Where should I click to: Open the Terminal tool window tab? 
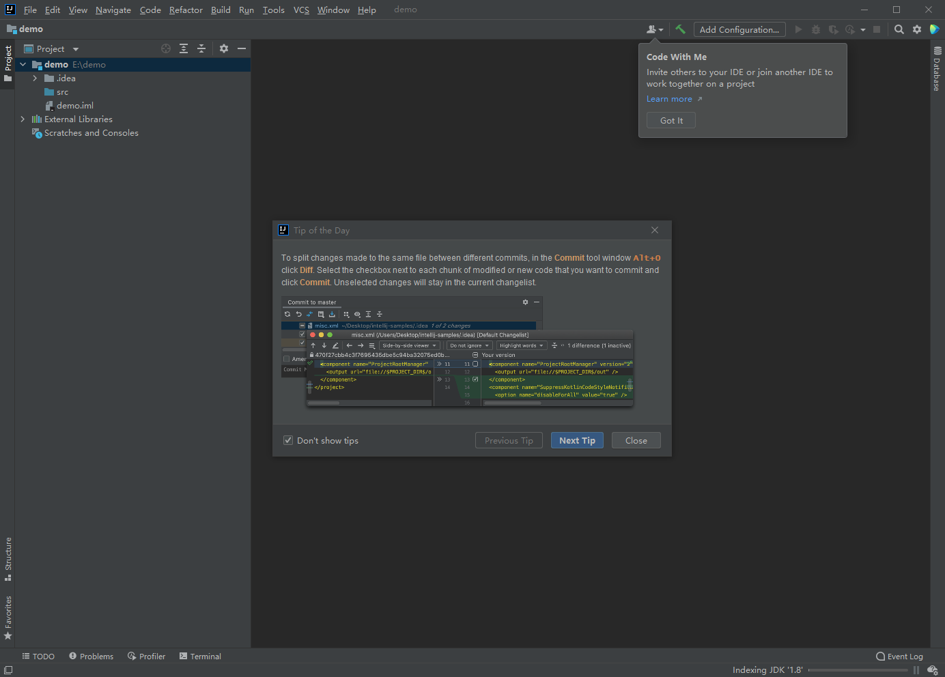tap(200, 657)
